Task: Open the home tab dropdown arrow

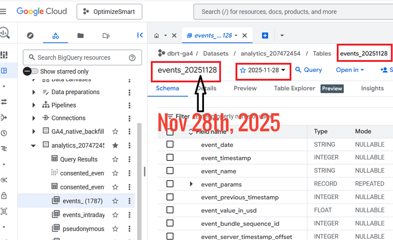Action: coord(166,36)
